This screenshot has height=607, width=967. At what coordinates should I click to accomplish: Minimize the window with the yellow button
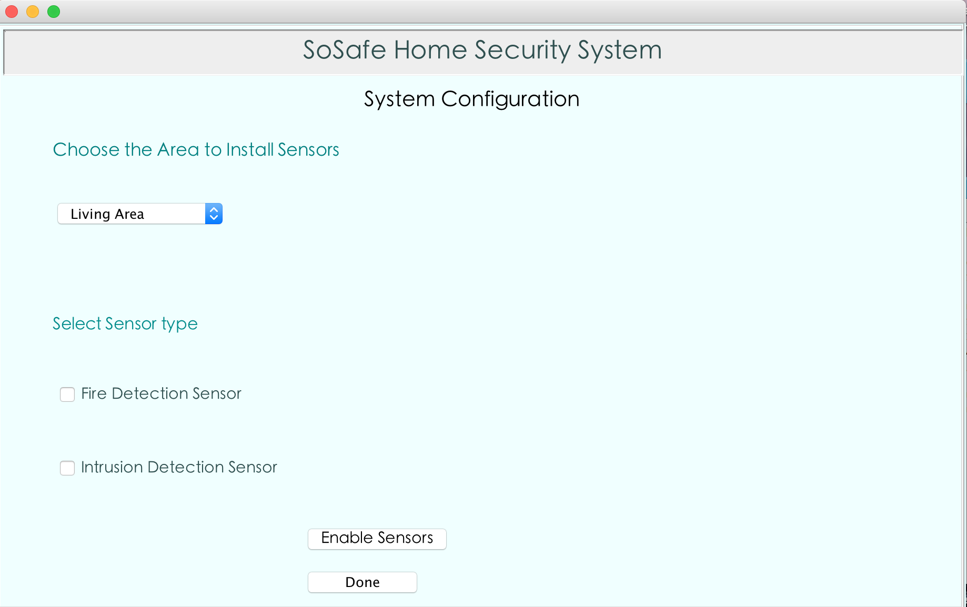point(32,11)
